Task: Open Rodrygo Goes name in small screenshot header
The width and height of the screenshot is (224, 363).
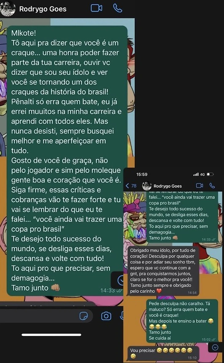Action: point(168,186)
